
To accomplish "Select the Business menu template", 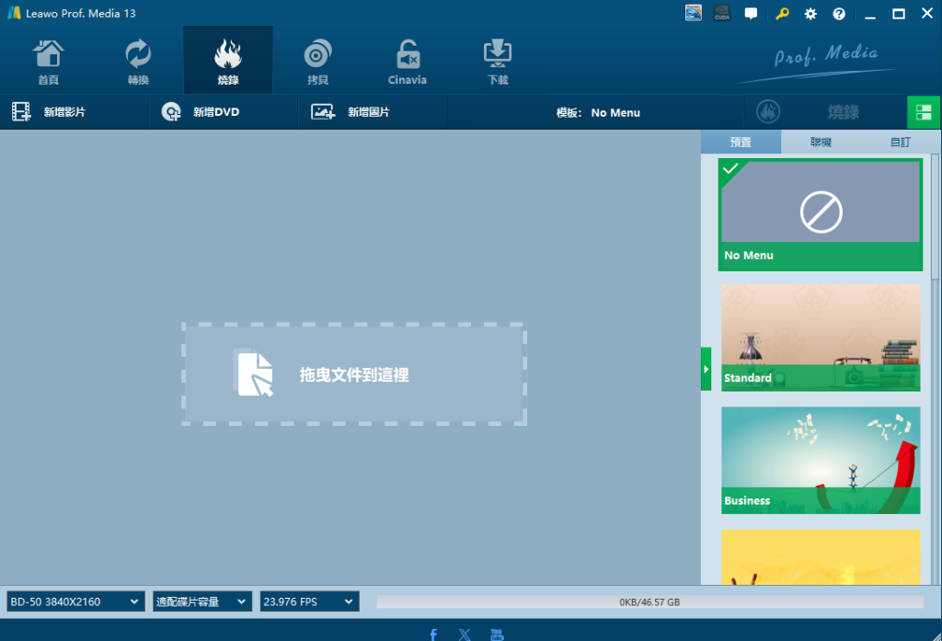I will click(x=821, y=460).
